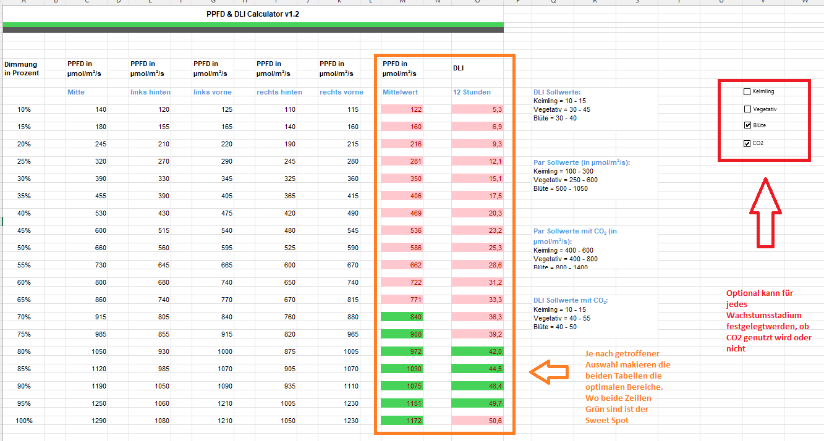The height and width of the screenshot is (441, 824).
Task: Select the green DLI cell showing 42,0
Action: click(x=477, y=351)
